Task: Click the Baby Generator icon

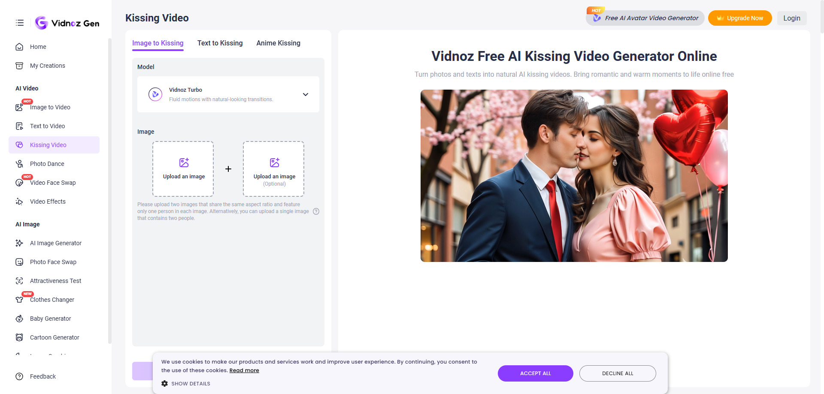Action: point(19,319)
